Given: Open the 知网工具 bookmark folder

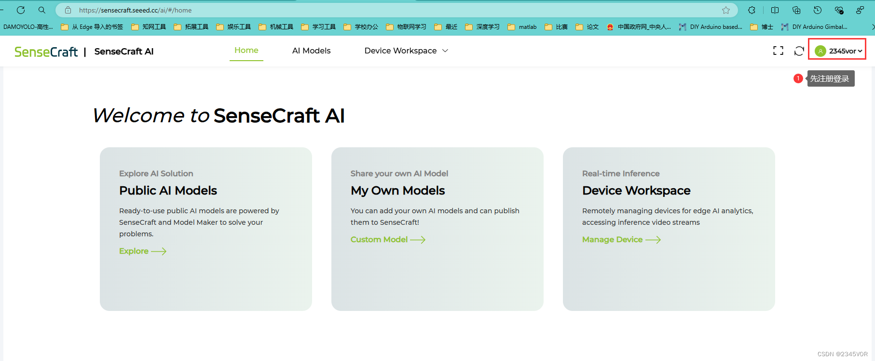Looking at the screenshot, I should [x=149, y=27].
